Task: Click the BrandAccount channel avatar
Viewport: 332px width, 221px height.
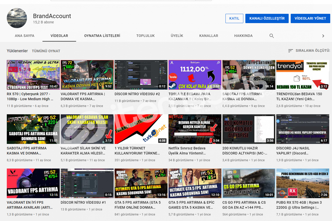Action: pos(17,18)
